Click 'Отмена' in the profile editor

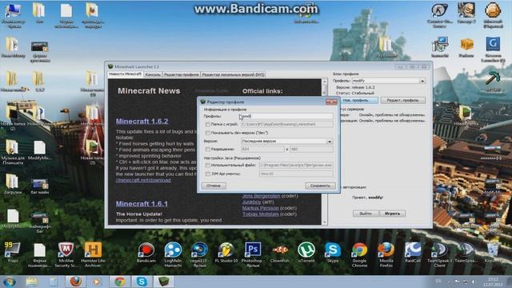tap(214, 186)
